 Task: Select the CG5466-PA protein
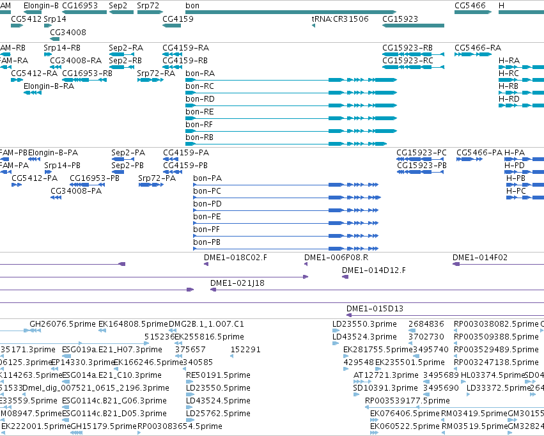pos(469,159)
